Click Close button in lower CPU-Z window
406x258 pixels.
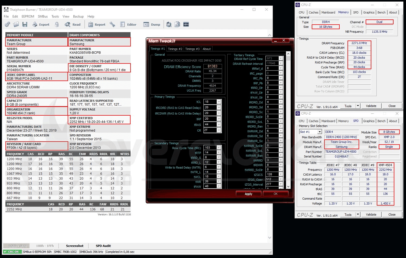[x=392, y=215]
